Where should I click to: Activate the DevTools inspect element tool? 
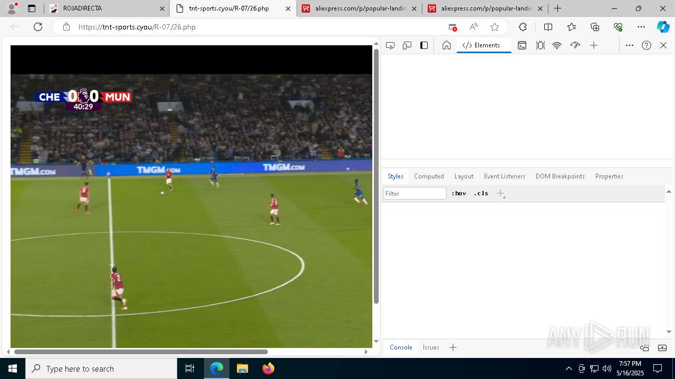pos(390,45)
